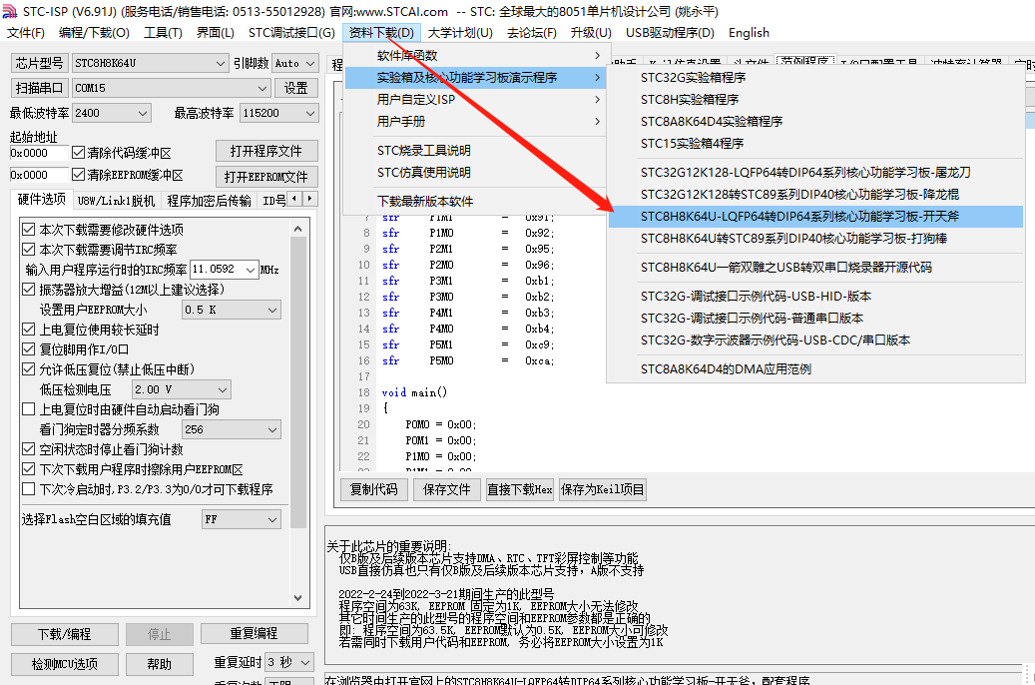Toggle 允许低压复位(禁止低压中断) checkbox
This screenshot has width=1035, height=685.
click(x=28, y=369)
